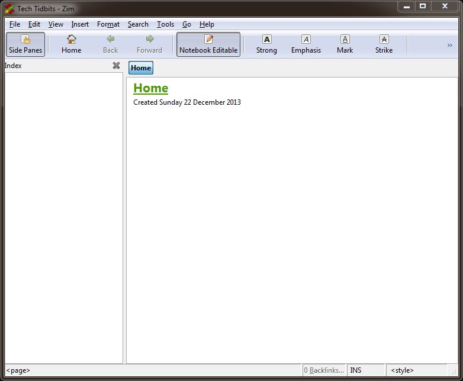Click the <page> status bar label
The height and width of the screenshot is (381, 463).
[x=18, y=370]
